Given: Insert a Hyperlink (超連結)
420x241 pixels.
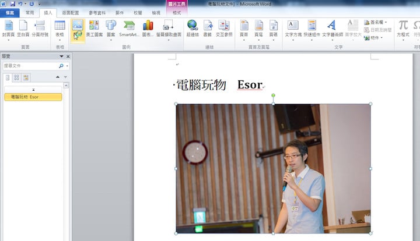Looking at the screenshot, I should pos(192,29).
